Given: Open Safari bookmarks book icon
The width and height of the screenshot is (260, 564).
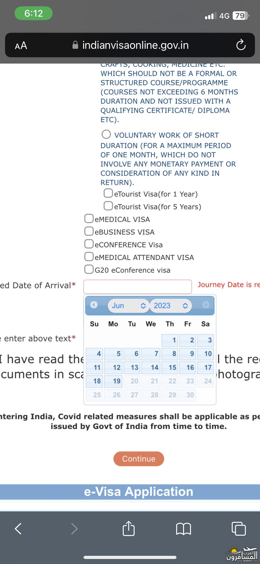Looking at the screenshot, I should click(x=184, y=529).
